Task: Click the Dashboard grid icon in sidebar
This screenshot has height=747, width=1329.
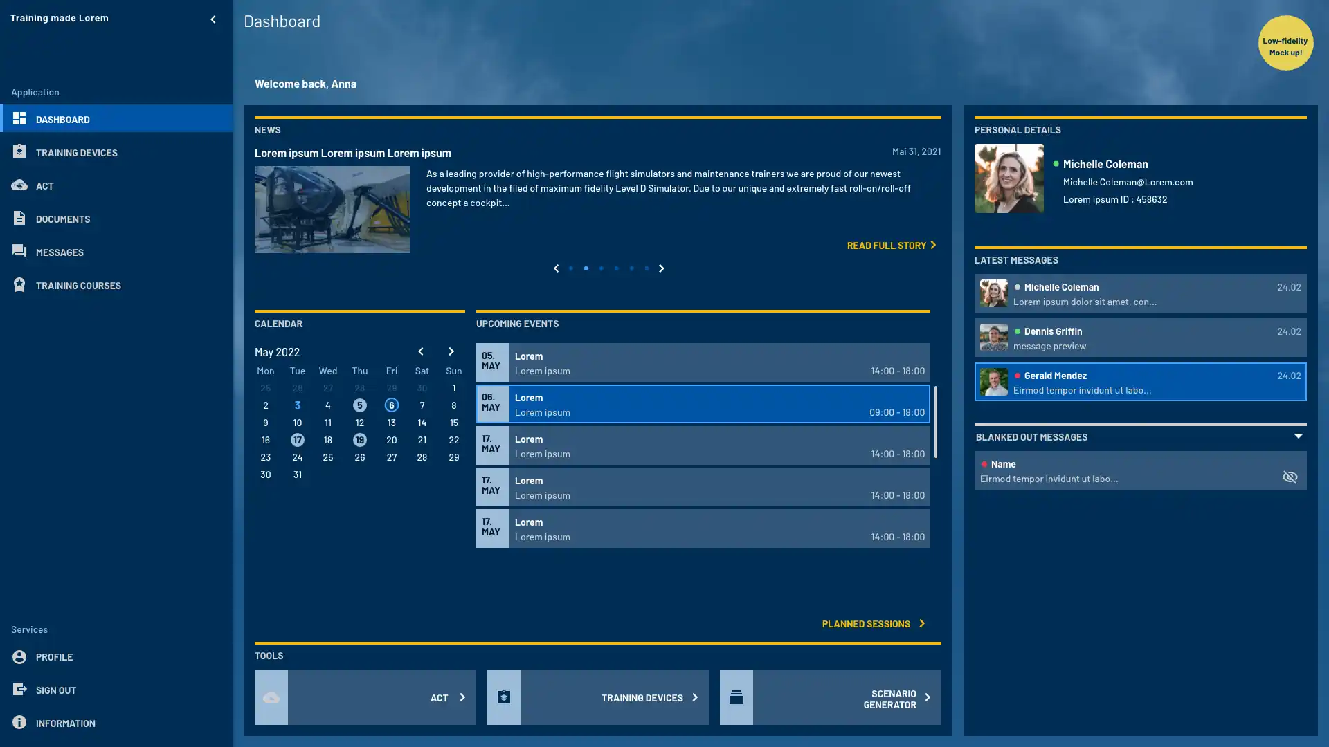Action: [19, 119]
